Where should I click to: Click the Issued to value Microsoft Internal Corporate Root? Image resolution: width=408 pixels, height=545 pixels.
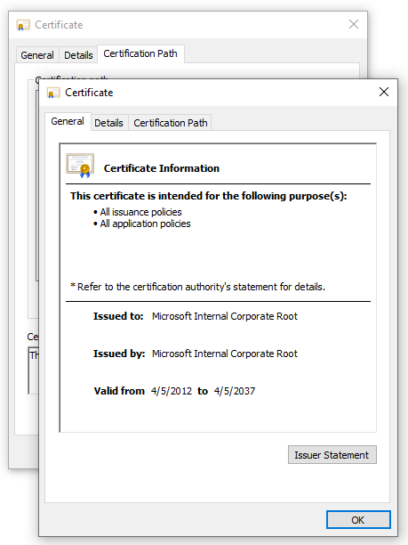[x=225, y=316]
